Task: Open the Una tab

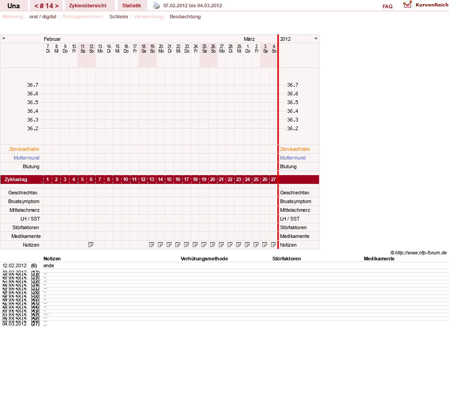Action: [13, 6]
